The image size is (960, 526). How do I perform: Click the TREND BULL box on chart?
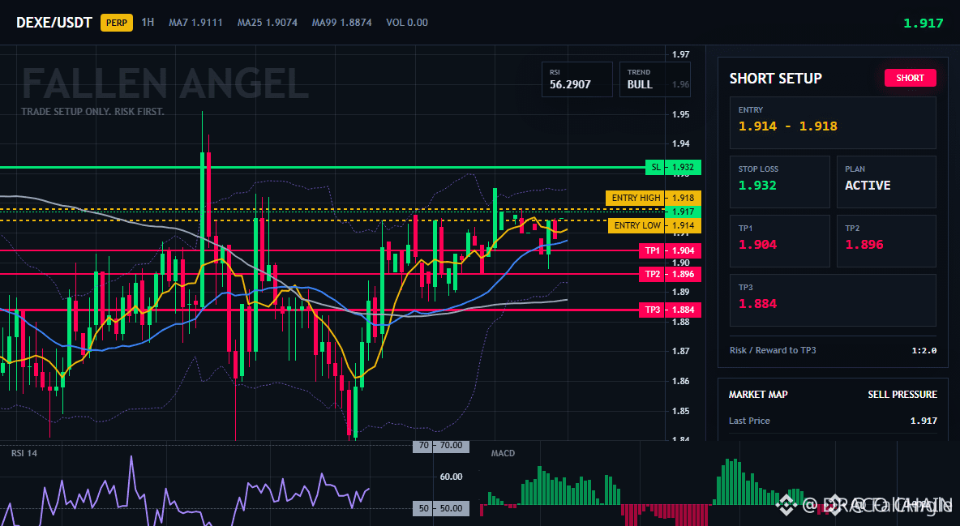coord(654,79)
